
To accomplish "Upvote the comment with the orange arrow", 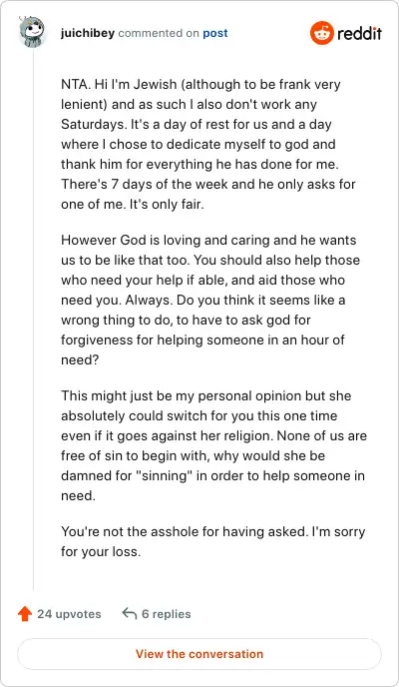I will [25, 614].
